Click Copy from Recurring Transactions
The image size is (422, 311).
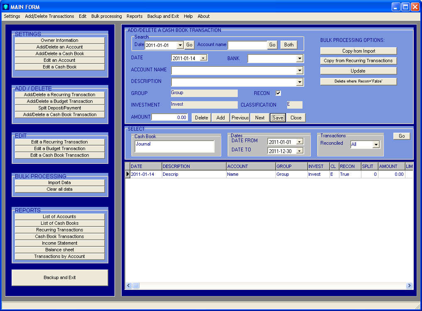pyautogui.click(x=358, y=61)
